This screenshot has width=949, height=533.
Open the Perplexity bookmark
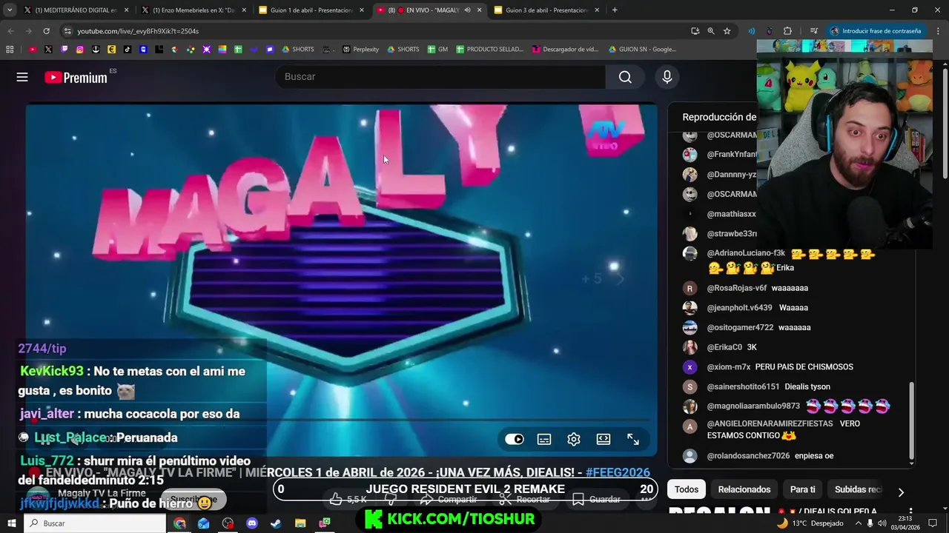360,50
